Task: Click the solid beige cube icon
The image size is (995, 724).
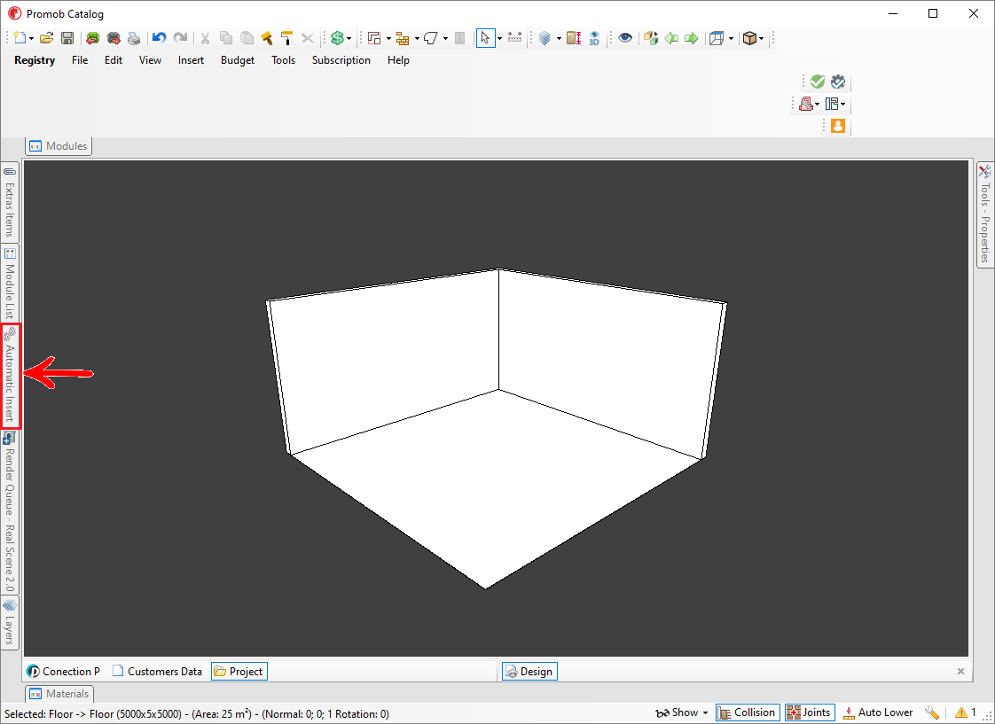Action: (749, 38)
